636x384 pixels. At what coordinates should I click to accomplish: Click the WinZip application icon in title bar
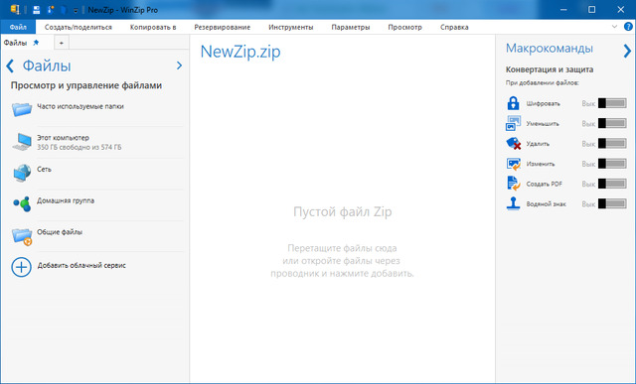coord(15,9)
